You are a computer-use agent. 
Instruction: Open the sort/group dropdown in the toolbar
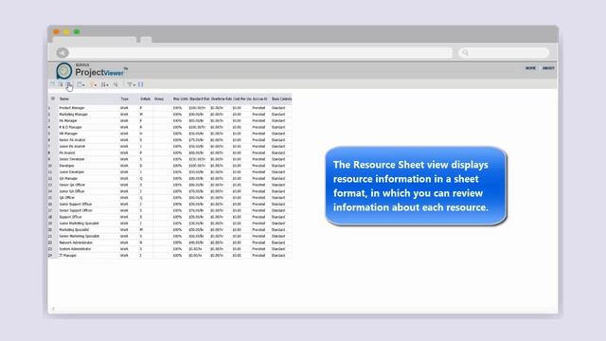click(104, 84)
